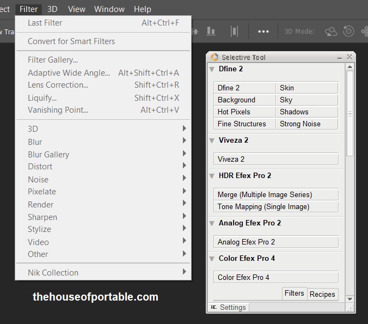This screenshot has width=368, height=324.
Task: Click the Shadows button
Action: coord(307,112)
